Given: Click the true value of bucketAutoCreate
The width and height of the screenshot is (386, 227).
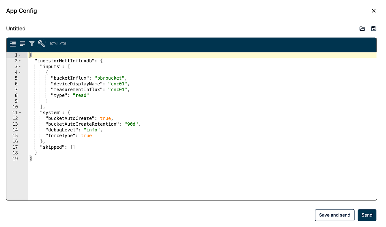Looking at the screenshot, I should pyautogui.click(x=105, y=118).
